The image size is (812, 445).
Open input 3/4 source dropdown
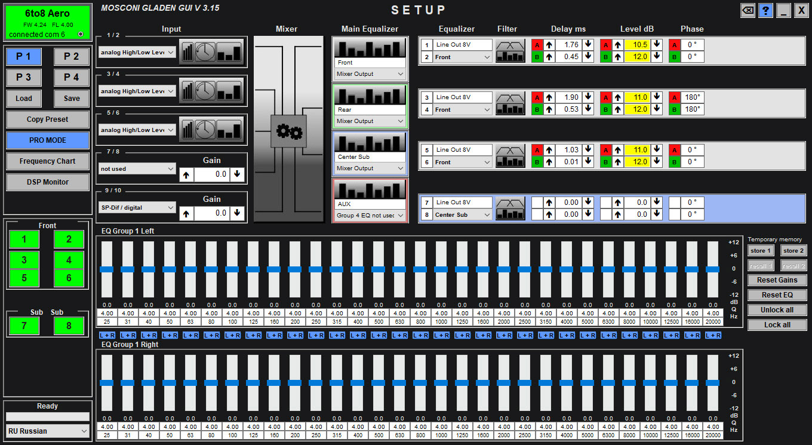[x=137, y=91]
